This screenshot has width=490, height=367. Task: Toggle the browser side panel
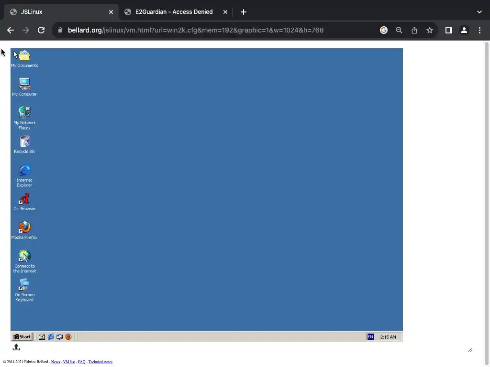click(x=448, y=30)
